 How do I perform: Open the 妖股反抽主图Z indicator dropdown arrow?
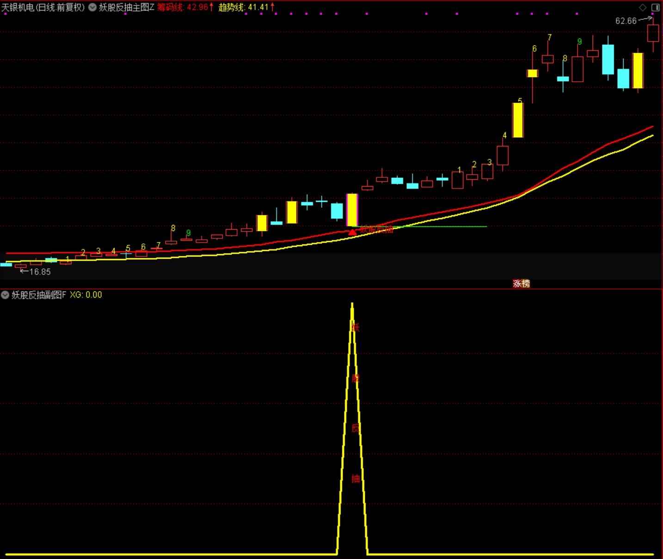[92, 7]
